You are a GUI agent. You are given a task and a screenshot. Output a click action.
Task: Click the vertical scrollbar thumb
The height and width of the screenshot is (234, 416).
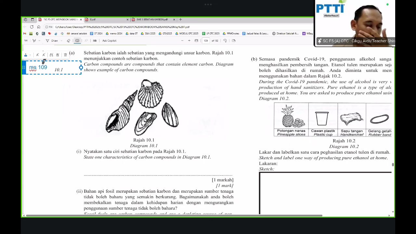click(x=393, y=165)
